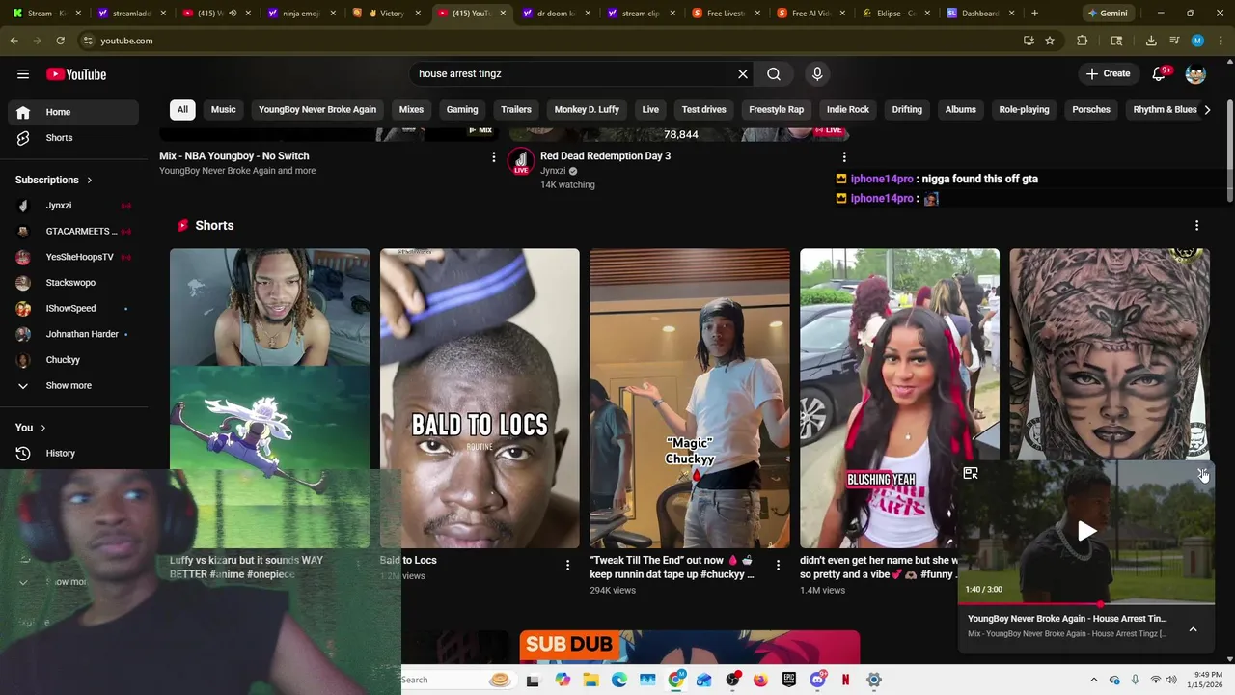Open File Explorer from the taskbar
This screenshot has width=1235, height=695.
click(x=590, y=680)
